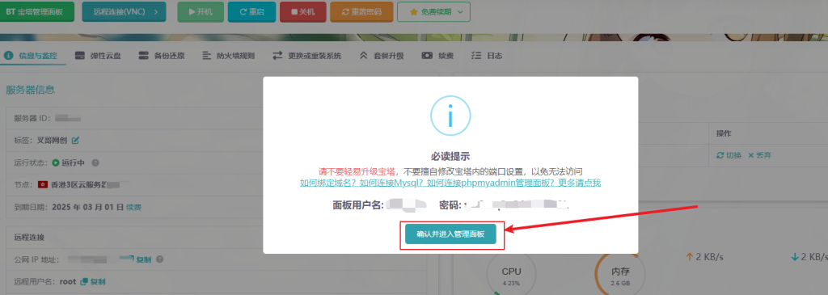828x295 pixels.
Task: Click the 丢弃 cross icon under 操作 column
Action: [750, 155]
